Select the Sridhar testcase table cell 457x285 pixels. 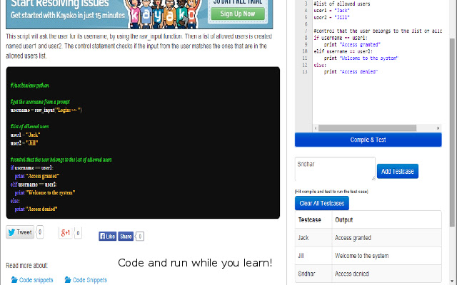(313, 274)
